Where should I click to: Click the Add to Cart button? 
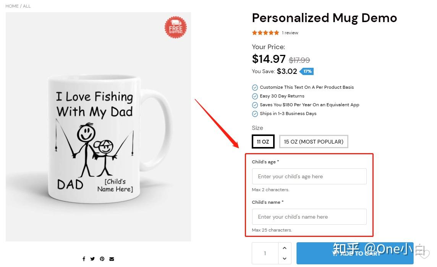tap(355, 253)
